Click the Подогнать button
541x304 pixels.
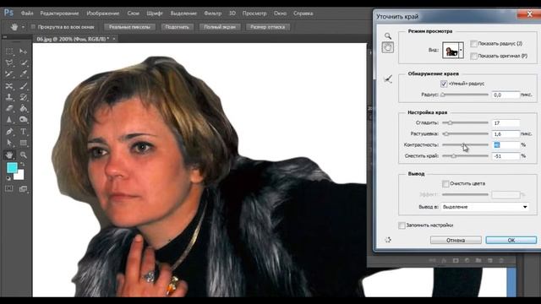point(177,27)
